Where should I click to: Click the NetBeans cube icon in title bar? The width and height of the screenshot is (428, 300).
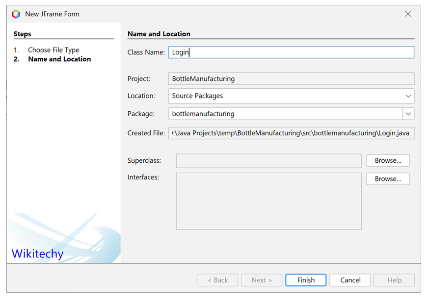point(15,14)
